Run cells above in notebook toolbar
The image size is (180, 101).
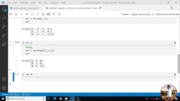pyautogui.click(x=16, y=14)
